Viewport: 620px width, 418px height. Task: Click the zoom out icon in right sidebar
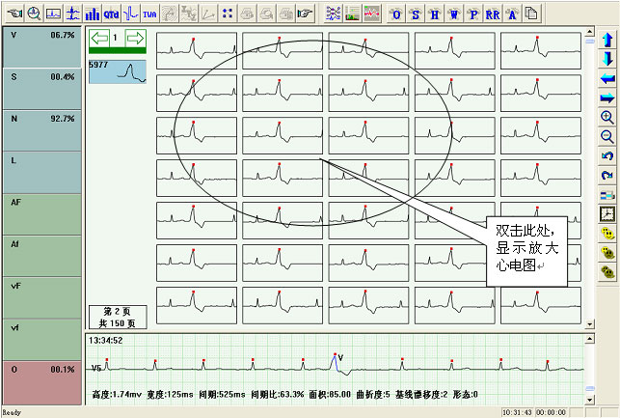point(607,136)
